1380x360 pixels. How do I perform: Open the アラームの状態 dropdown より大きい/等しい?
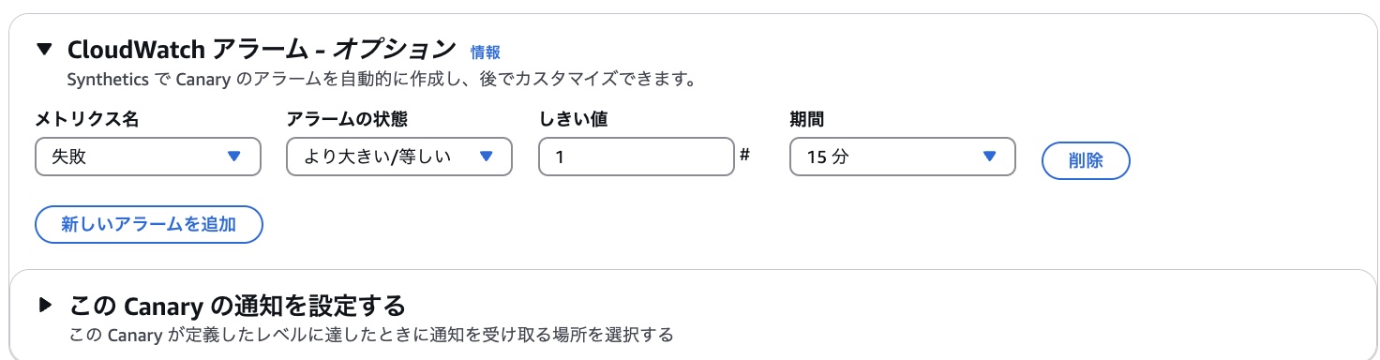(399, 157)
